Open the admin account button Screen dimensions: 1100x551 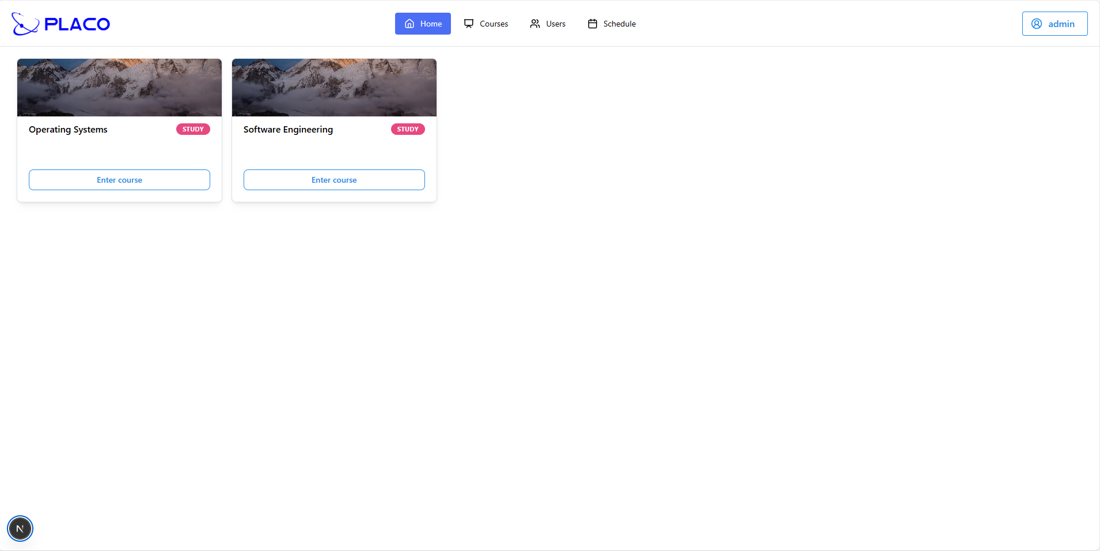[x=1055, y=24]
